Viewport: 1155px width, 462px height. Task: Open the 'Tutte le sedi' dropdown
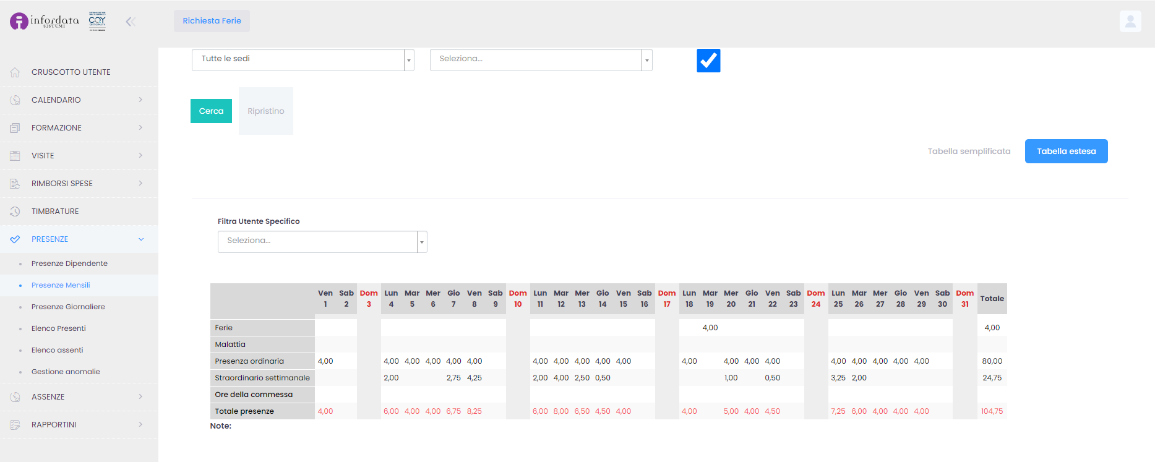(x=303, y=60)
